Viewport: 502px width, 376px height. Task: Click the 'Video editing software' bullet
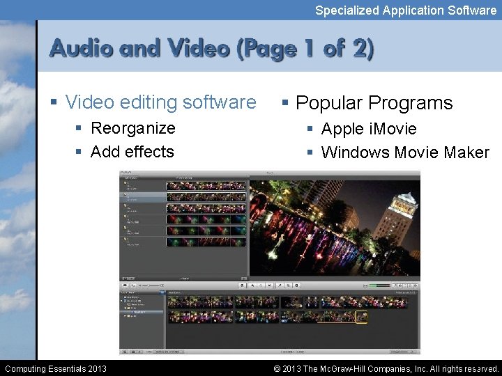click(161, 102)
